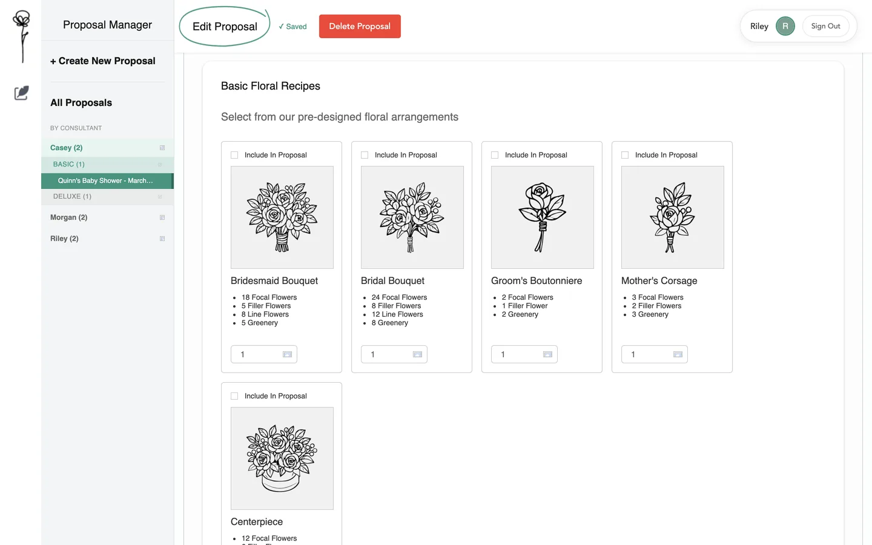Open the Mother's Corsage image
Viewport: 872px width, 545px height.
(x=673, y=217)
